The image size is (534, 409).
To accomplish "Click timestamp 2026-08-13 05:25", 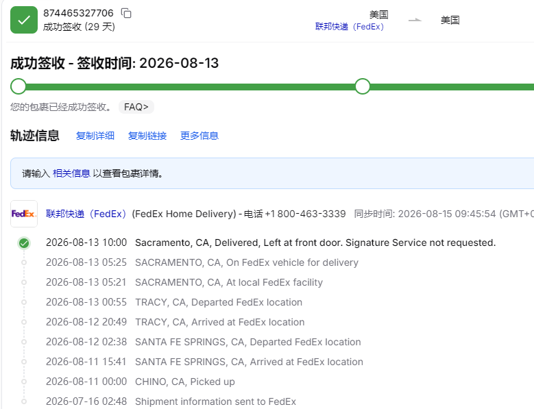I will [x=86, y=262].
